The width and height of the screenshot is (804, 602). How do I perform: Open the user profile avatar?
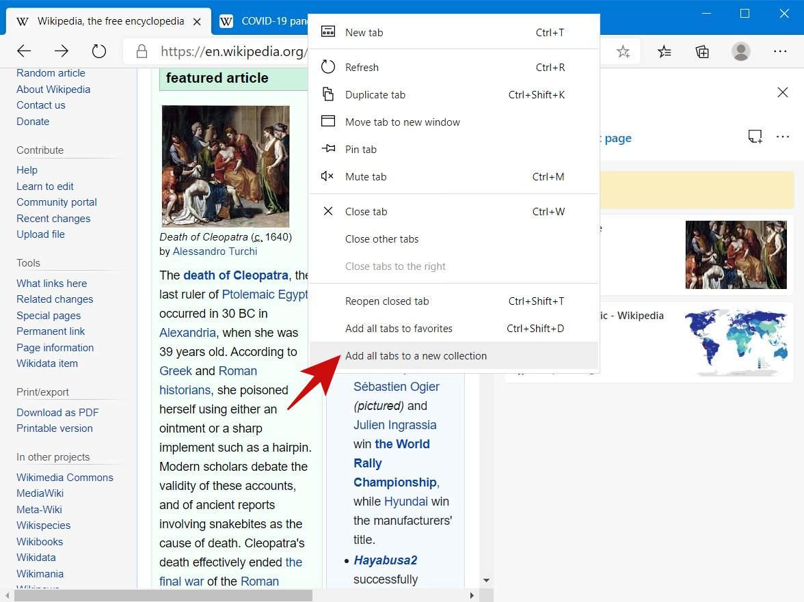pos(741,51)
